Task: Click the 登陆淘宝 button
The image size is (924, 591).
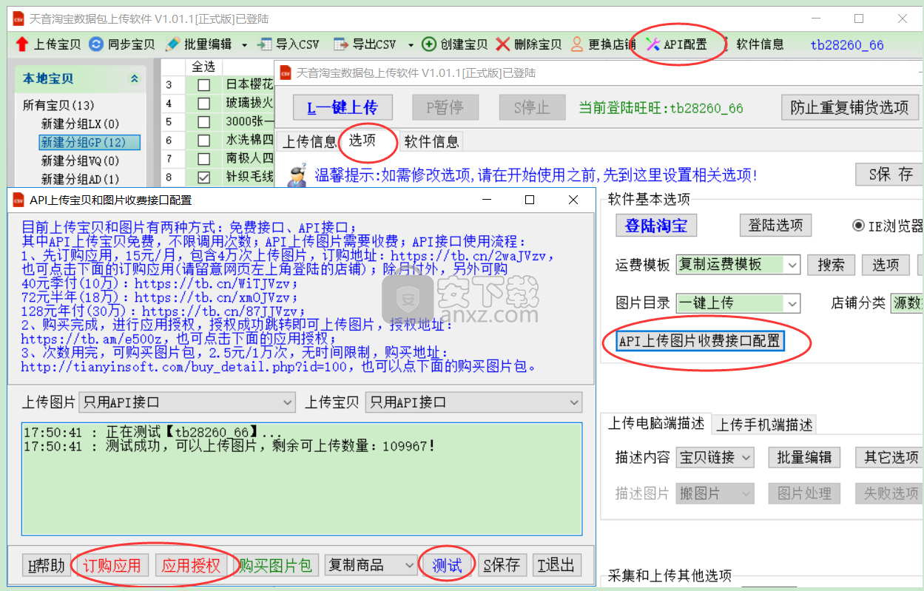Action: coord(656,226)
